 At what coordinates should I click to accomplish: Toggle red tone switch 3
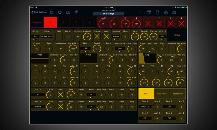170,24
